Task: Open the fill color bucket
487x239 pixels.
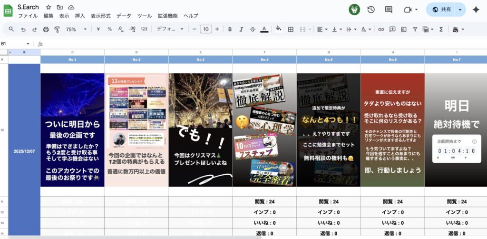Action: click(x=279, y=29)
